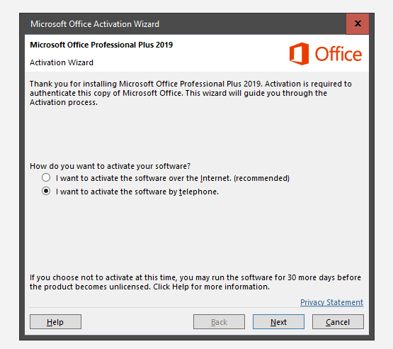Image resolution: width=393 pixels, height=349 pixels.
Task: Click the 30 more days unlicensed notice text
Action: point(195,282)
